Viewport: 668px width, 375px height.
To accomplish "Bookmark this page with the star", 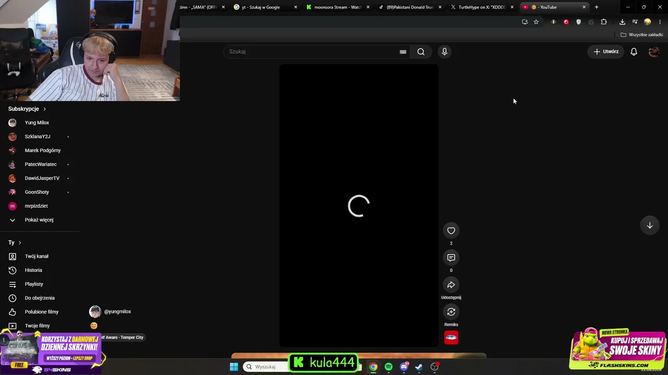I will point(536,22).
